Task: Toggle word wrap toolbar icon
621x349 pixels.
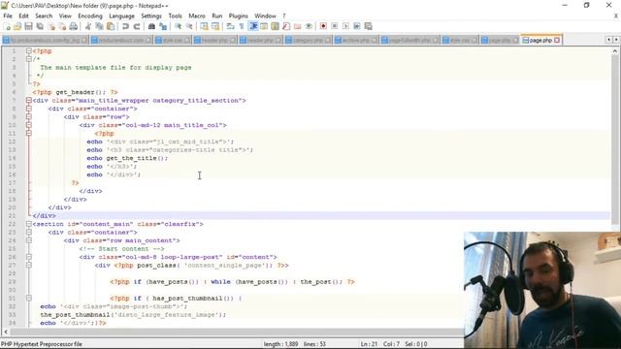Action: click(x=230, y=26)
